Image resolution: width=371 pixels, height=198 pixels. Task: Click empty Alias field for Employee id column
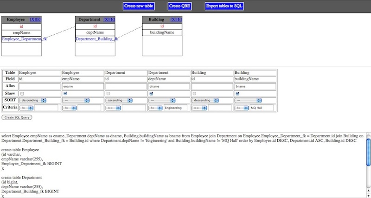(x=39, y=86)
